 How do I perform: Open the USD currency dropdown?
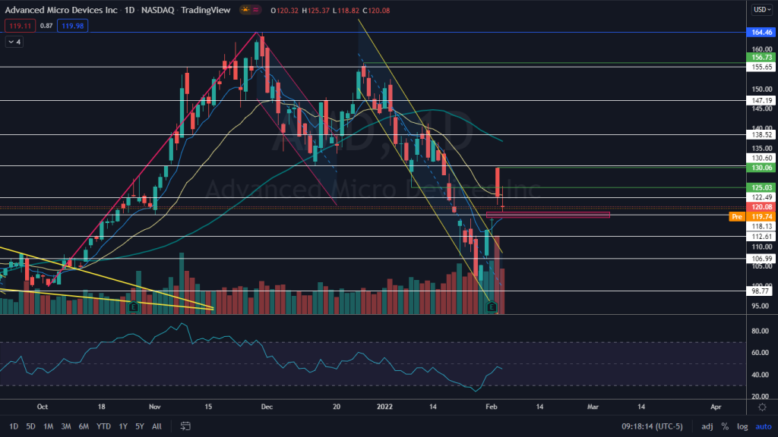[x=761, y=10]
